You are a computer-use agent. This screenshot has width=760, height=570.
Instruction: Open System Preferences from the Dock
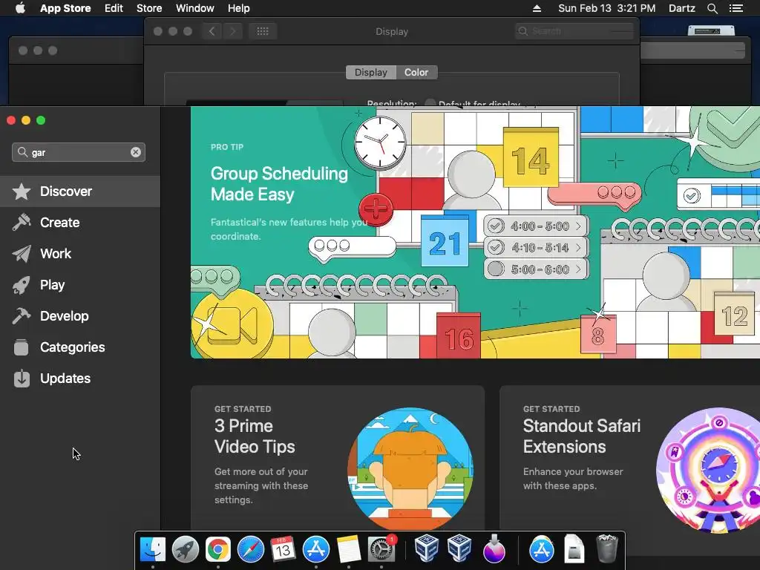(x=381, y=550)
